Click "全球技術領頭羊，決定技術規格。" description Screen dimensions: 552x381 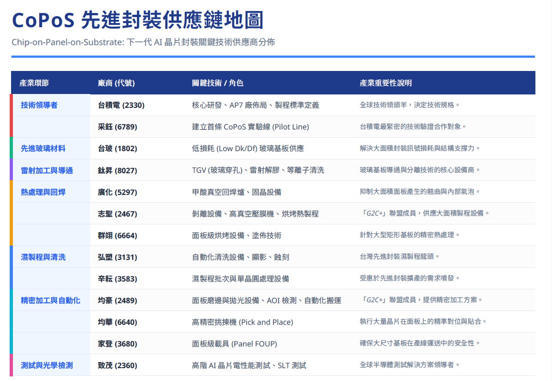[x=410, y=105]
